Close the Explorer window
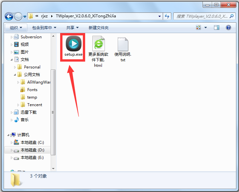Image resolution: width=239 pixels, height=192 pixels. [x=228, y=5]
